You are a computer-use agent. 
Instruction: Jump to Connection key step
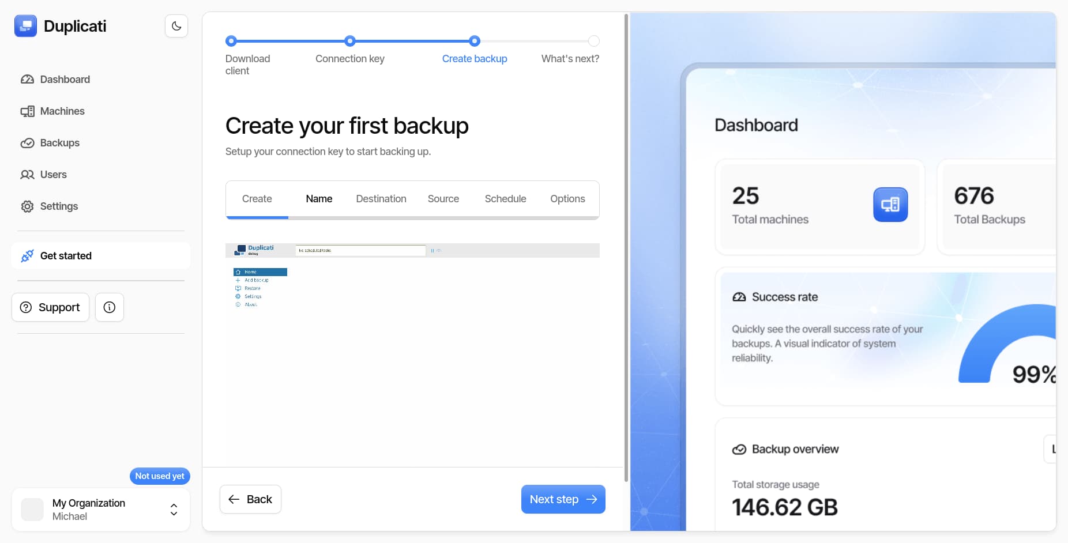(x=350, y=41)
